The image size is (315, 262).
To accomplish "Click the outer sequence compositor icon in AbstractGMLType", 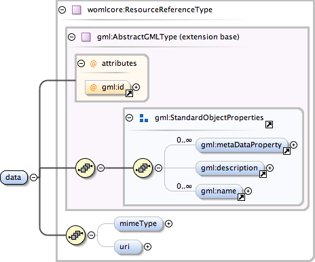I will [85, 168].
